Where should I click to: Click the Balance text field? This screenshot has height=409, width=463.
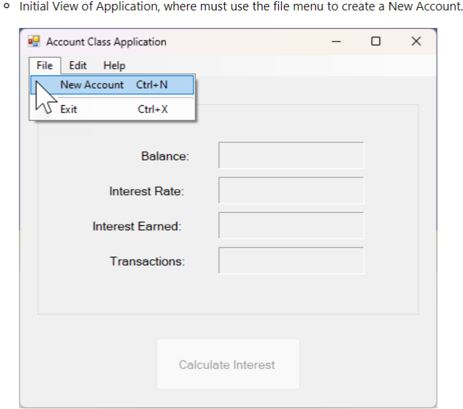coord(291,155)
